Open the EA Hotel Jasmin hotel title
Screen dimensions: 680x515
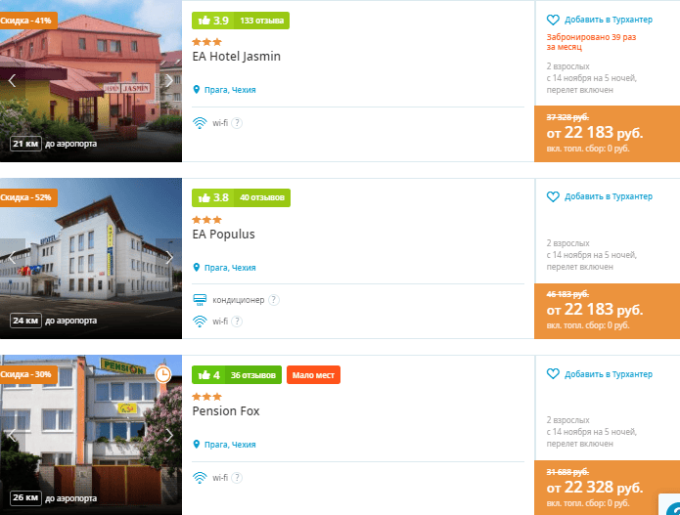(x=237, y=57)
